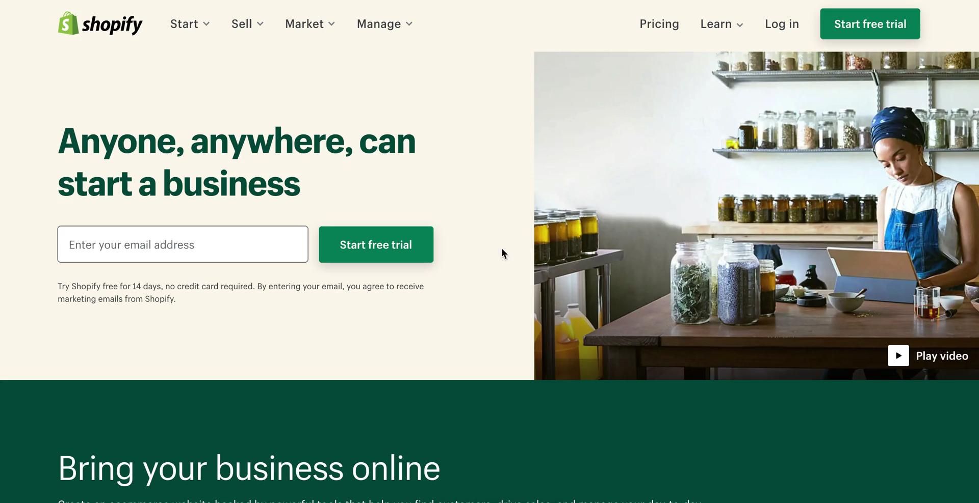The width and height of the screenshot is (979, 503).
Task: Open the Sell navigation menu
Action: (248, 24)
